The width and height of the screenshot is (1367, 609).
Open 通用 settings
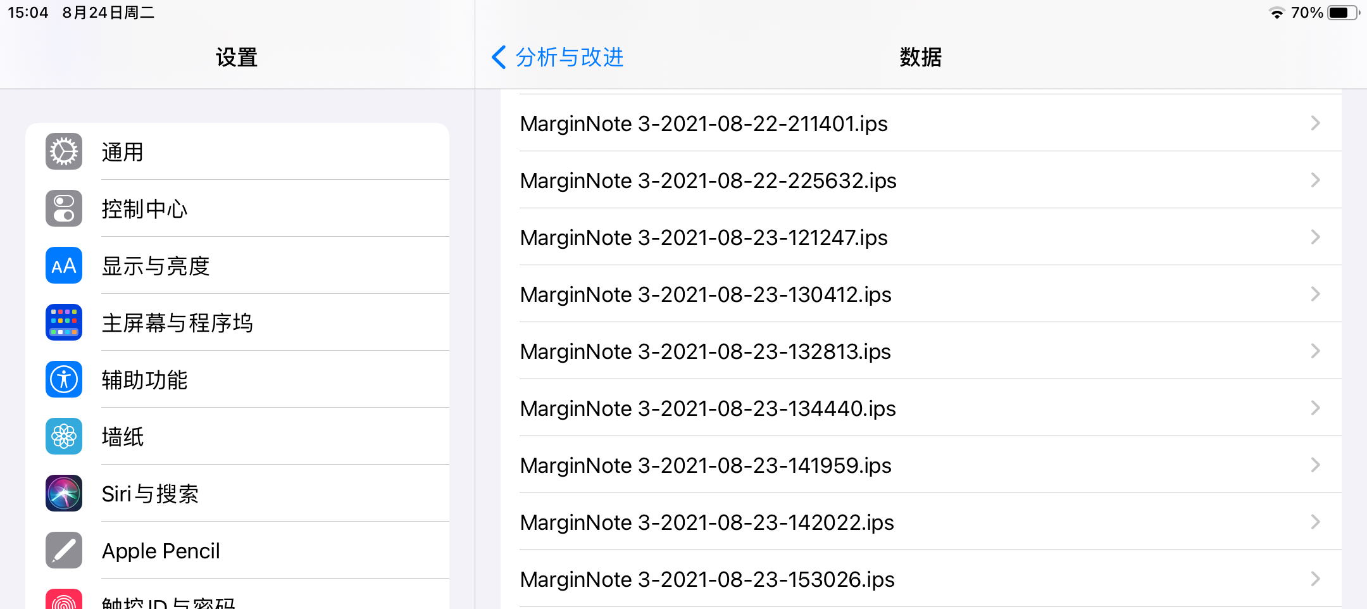click(237, 151)
